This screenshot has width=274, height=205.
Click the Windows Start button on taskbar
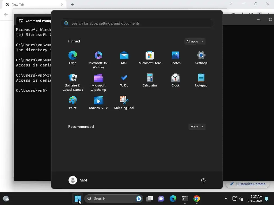[x=78, y=199]
